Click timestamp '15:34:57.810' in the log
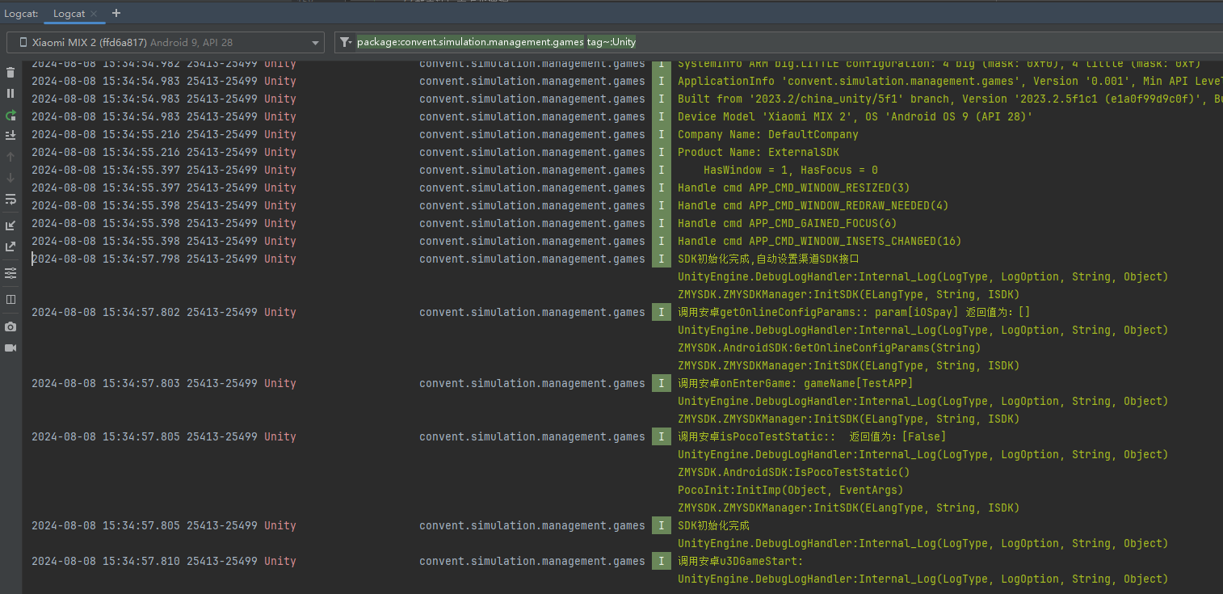Image resolution: width=1223 pixels, height=594 pixels. pyautogui.click(x=141, y=561)
